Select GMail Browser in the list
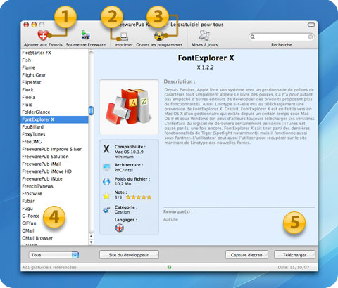The height and width of the screenshot is (288, 338). pyautogui.click(x=54, y=238)
